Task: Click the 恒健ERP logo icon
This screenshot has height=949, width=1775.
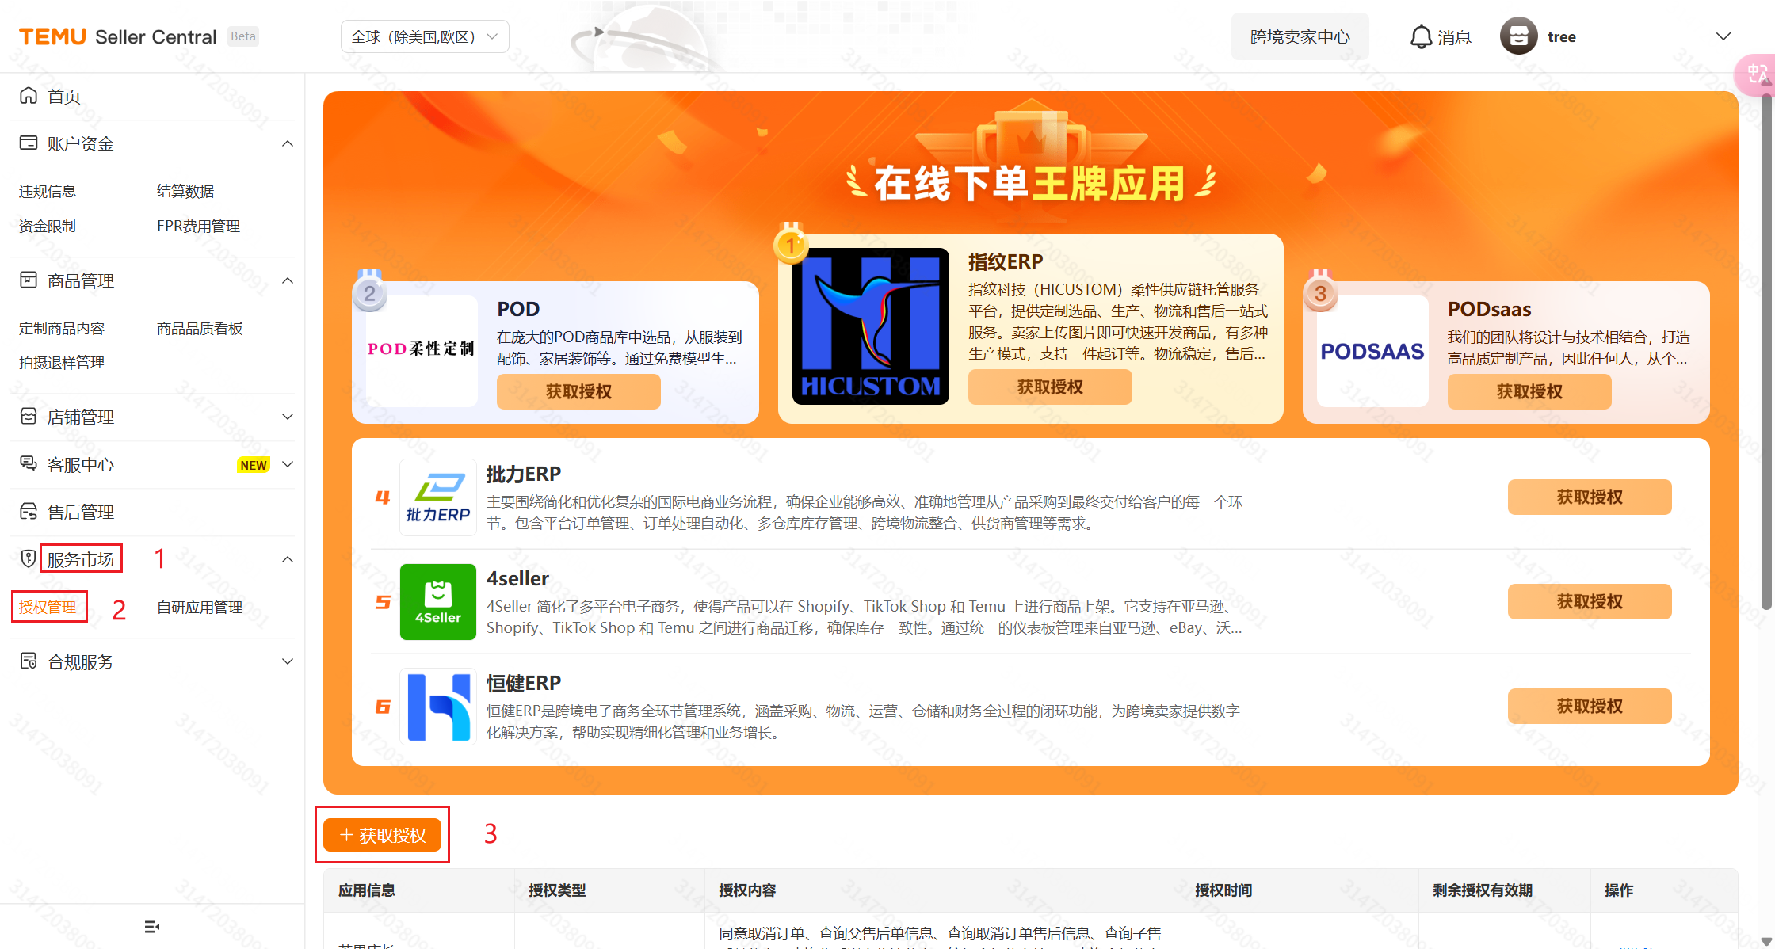Action: tap(438, 707)
